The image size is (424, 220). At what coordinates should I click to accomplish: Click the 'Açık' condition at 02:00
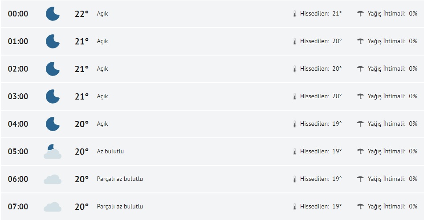pos(102,69)
